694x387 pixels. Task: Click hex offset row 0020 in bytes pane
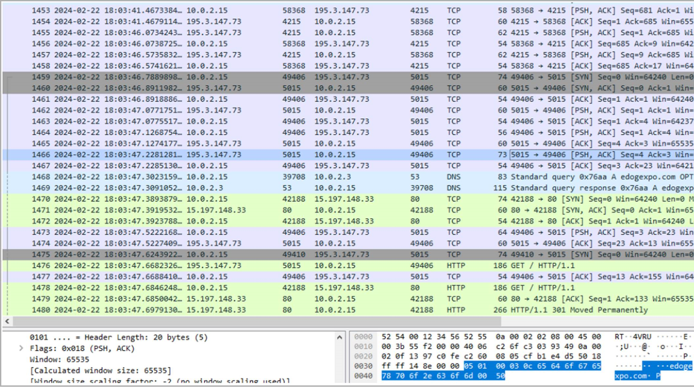(x=363, y=356)
